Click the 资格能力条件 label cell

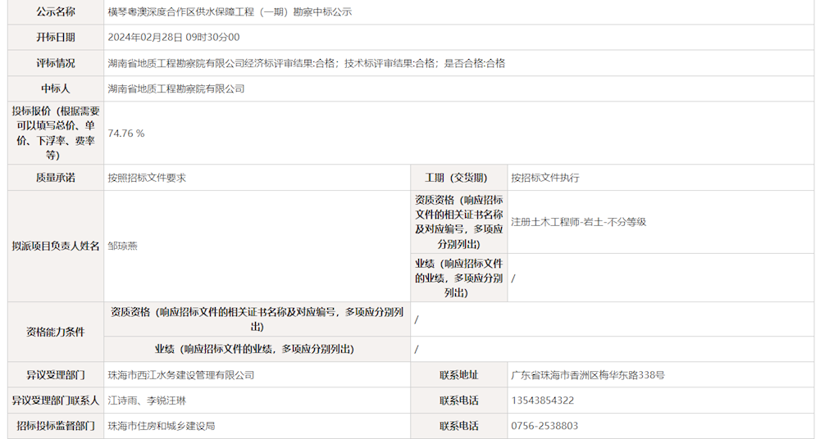pos(56,332)
